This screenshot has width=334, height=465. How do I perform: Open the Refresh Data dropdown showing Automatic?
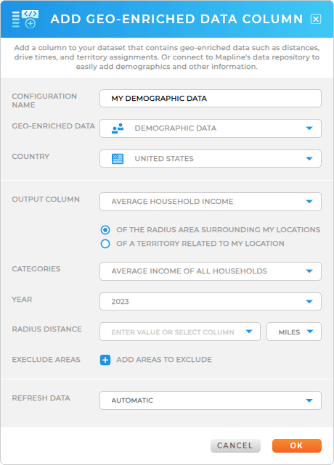211,400
